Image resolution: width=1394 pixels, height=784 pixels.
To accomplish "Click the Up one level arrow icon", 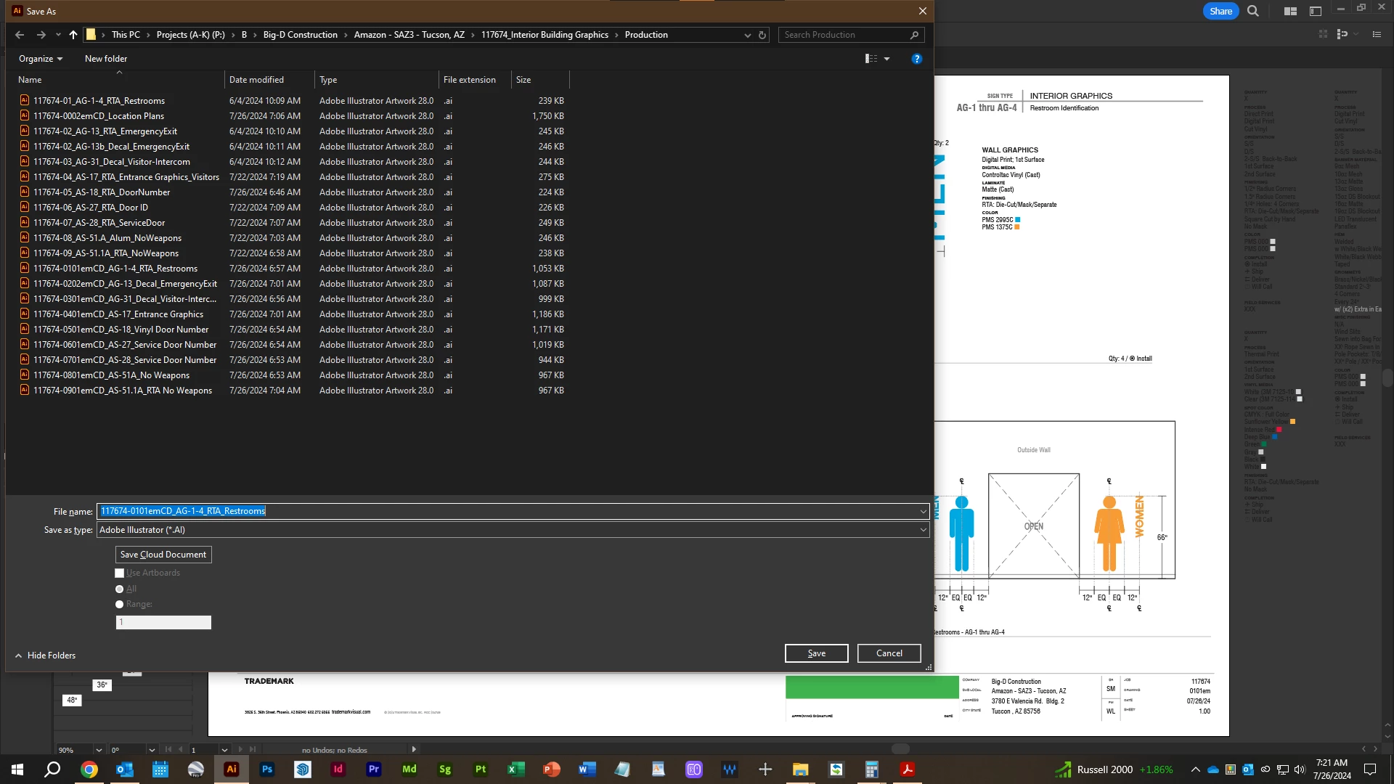I will tap(73, 35).
